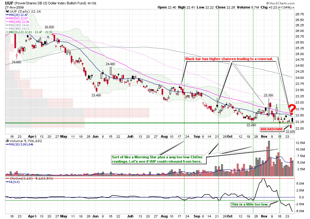Click the High 22.41 value

(x=186, y=7)
